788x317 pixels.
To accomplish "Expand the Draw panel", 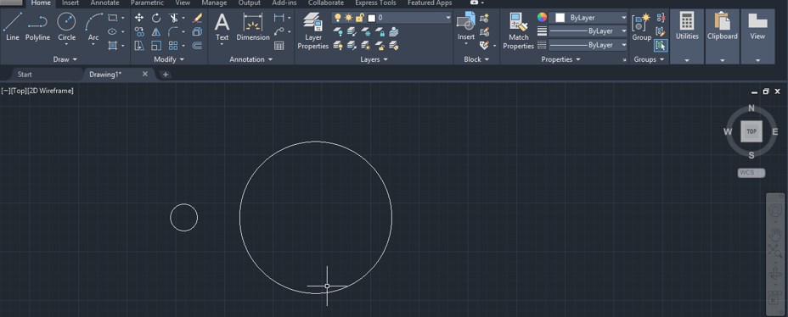I will click(x=65, y=59).
